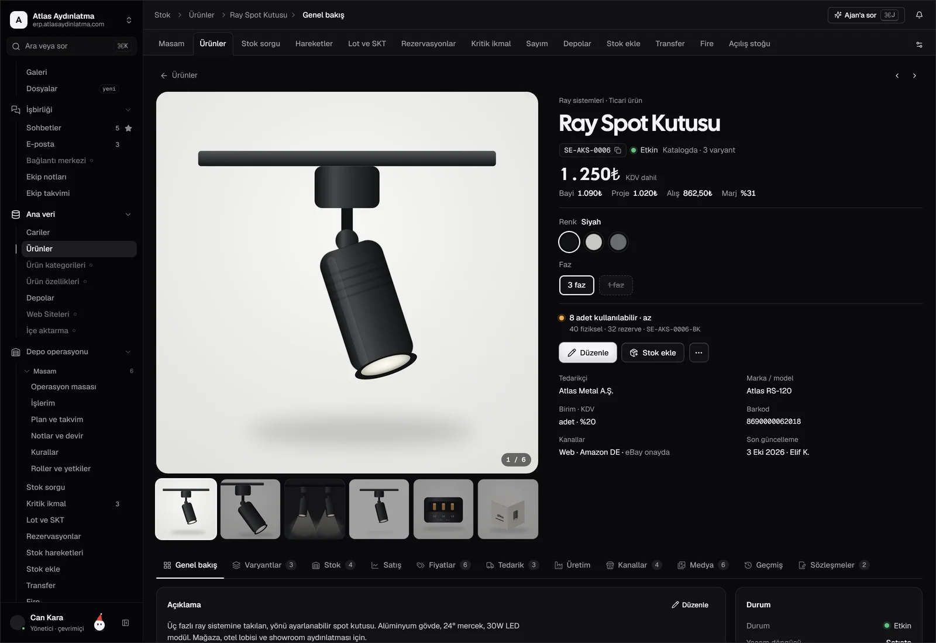
Task: Select the dark grey color swatch
Action: (x=618, y=242)
